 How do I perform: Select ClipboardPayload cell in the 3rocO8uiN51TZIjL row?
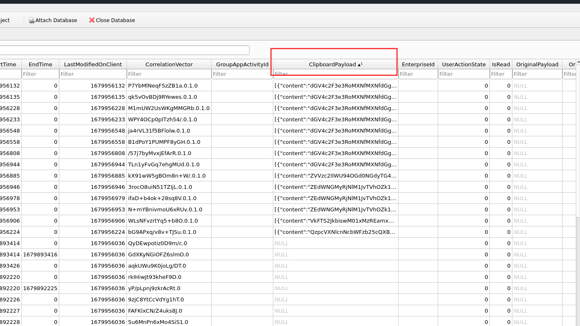[x=335, y=187]
